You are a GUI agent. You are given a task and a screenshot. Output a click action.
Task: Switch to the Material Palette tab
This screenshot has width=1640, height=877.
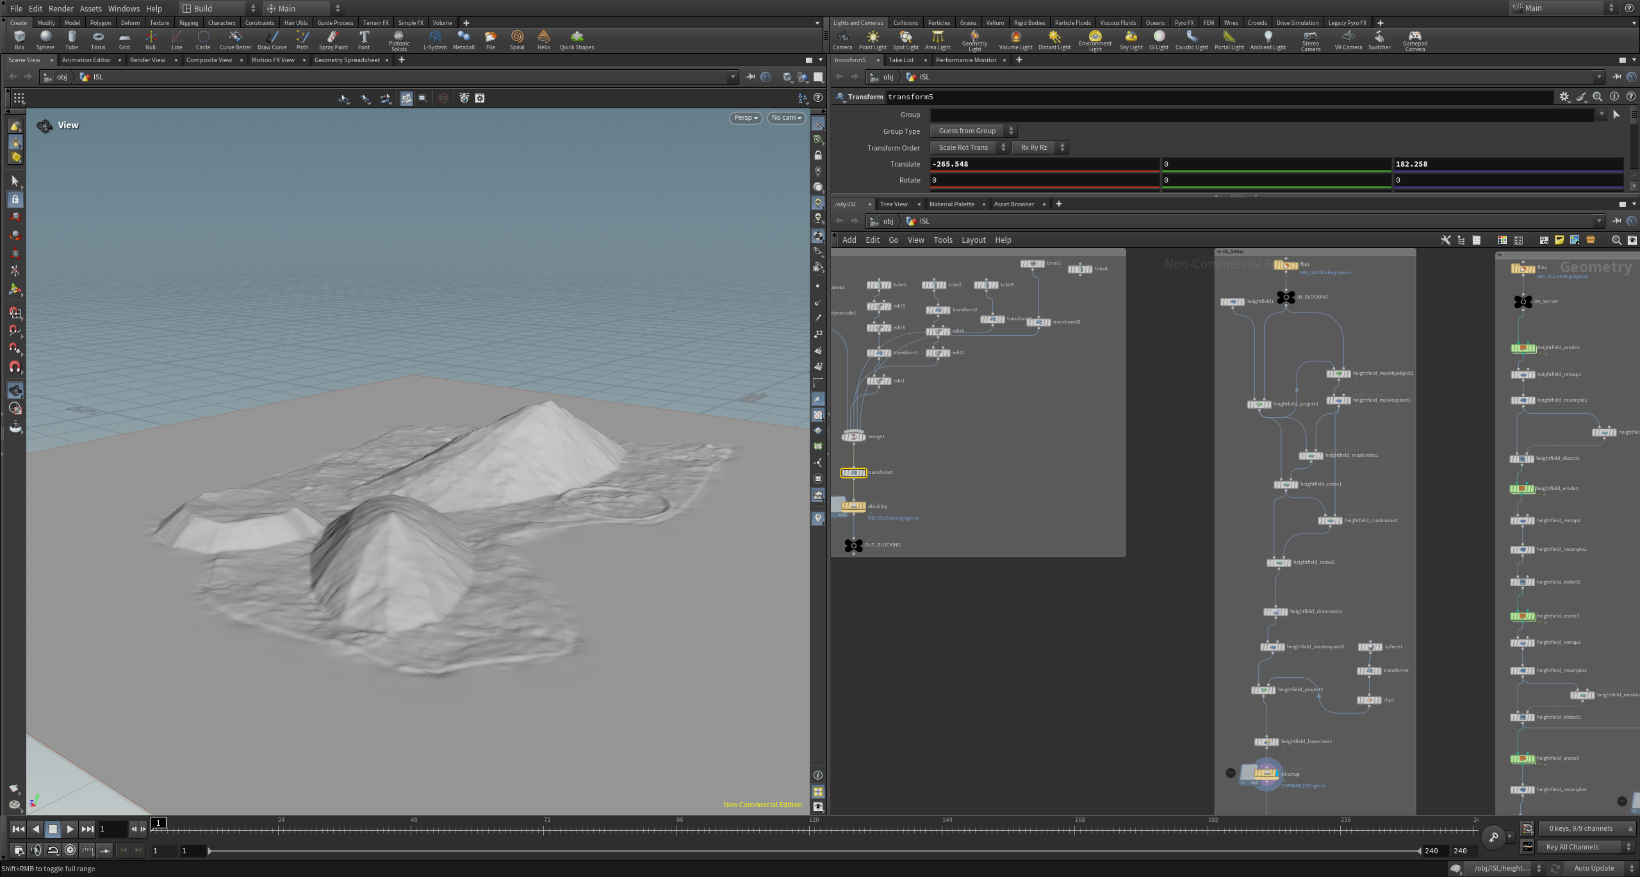pos(951,204)
